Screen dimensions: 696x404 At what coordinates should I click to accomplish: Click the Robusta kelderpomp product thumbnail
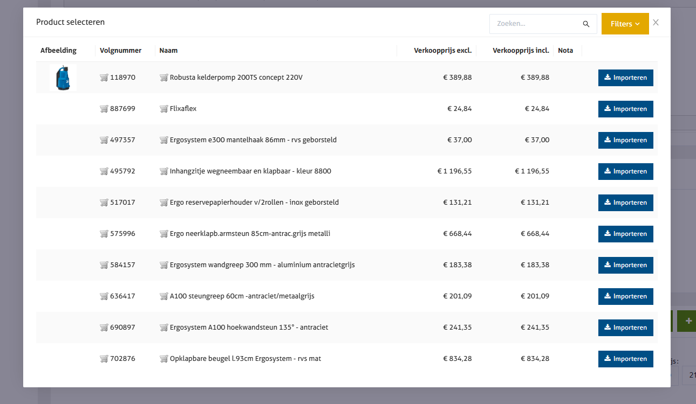pos(63,78)
